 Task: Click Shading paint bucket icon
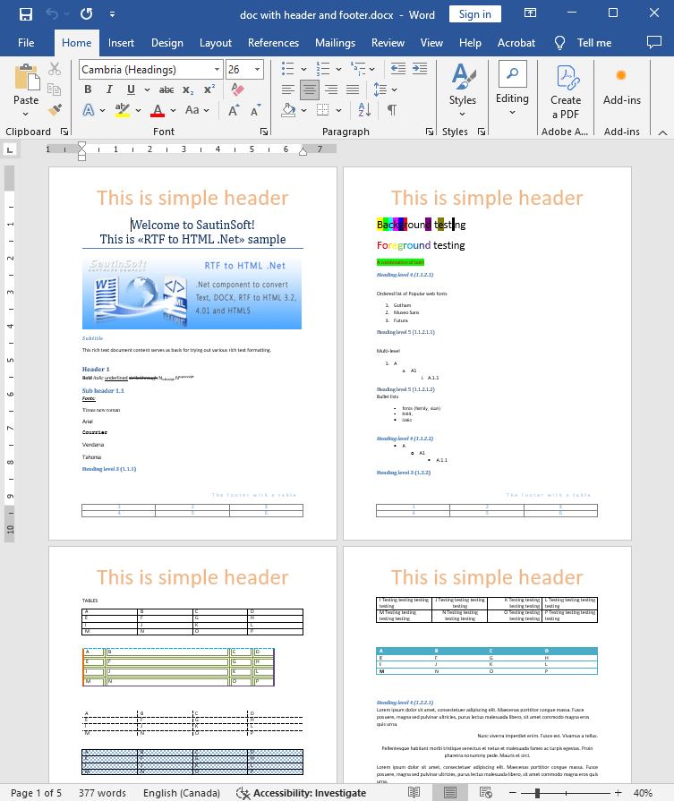point(289,110)
